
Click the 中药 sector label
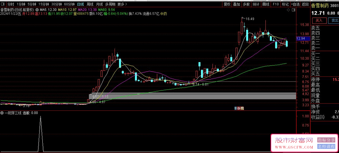[163, 14]
